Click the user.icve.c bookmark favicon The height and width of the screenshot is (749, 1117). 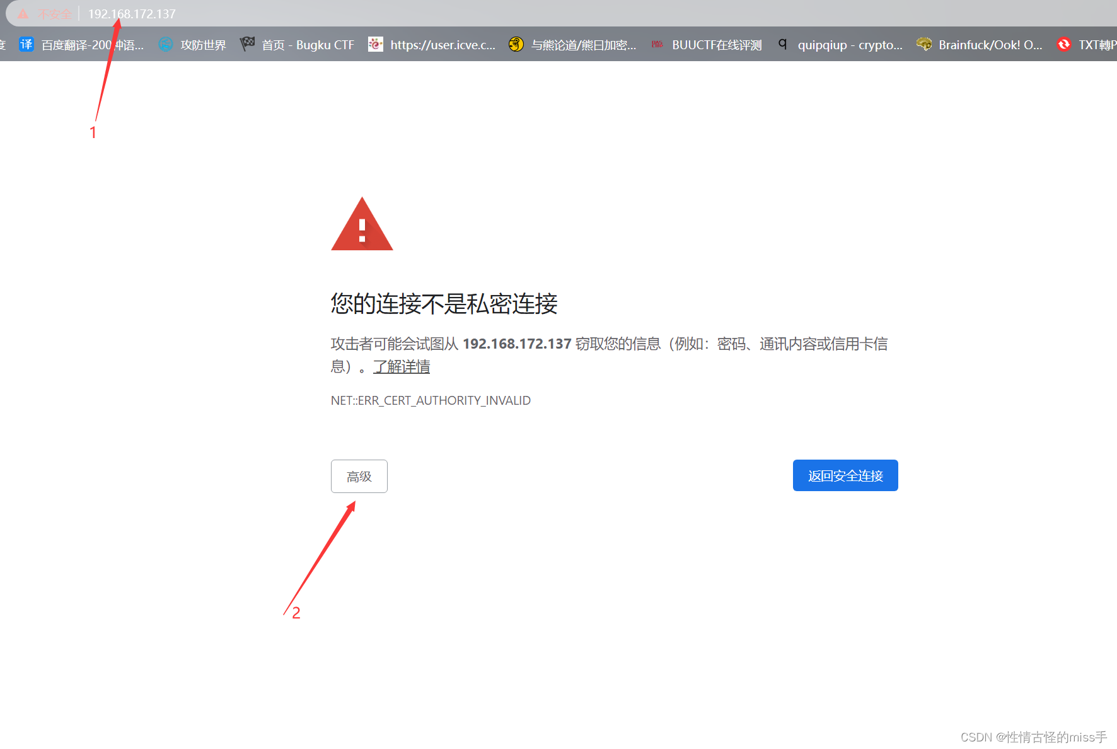click(x=375, y=44)
